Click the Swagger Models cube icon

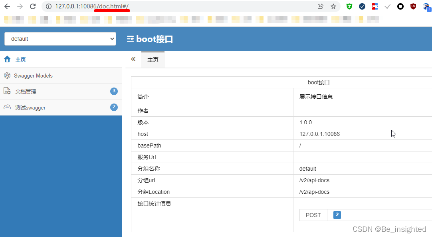(7, 75)
